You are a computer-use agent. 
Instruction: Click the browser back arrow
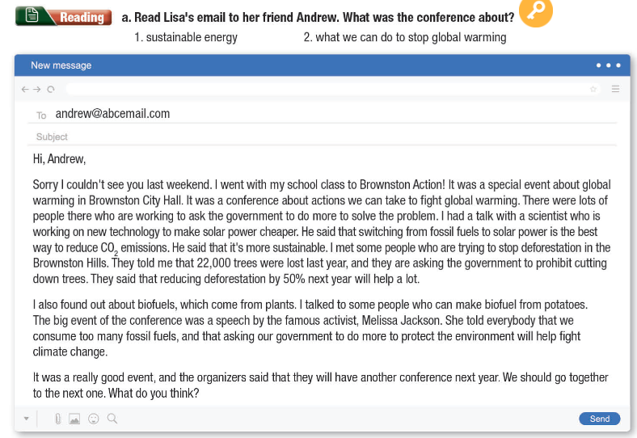[25, 89]
